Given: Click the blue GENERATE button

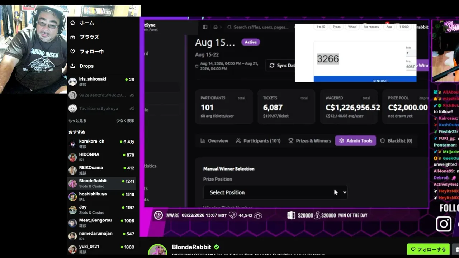Looking at the screenshot, I should (365, 80).
